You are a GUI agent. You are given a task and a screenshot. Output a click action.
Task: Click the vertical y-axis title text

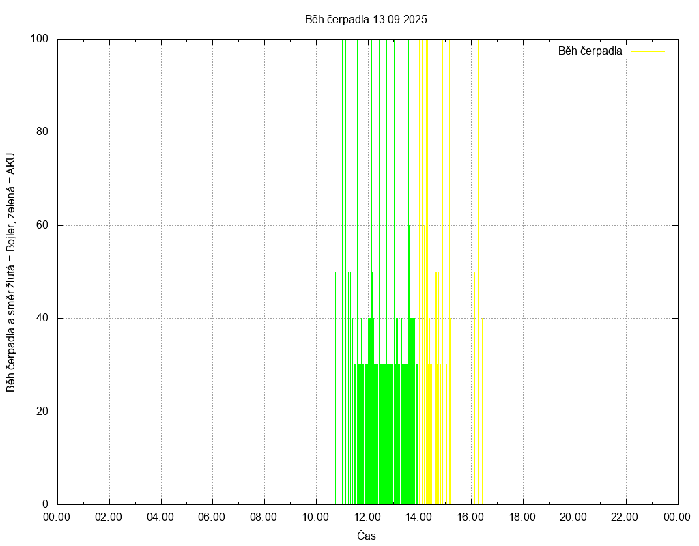(x=11, y=273)
